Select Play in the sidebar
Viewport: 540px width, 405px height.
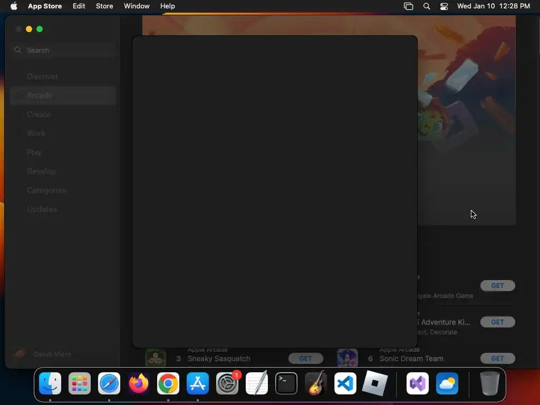pos(63,152)
